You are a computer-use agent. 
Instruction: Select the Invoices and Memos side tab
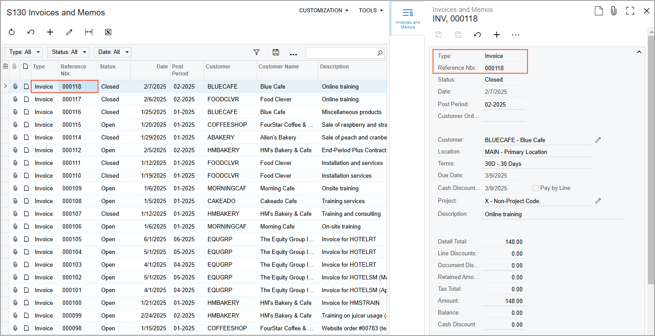(408, 19)
